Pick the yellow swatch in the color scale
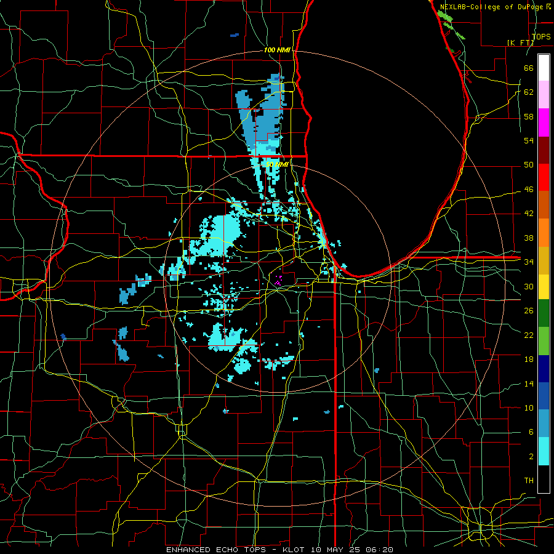This screenshot has width=554, height=554. click(544, 286)
